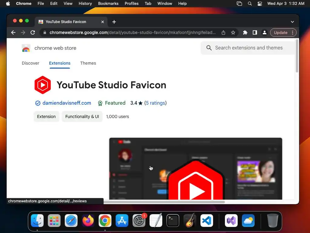Open Visual Studio from the dock
310x233 pixels.
point(231,221)
